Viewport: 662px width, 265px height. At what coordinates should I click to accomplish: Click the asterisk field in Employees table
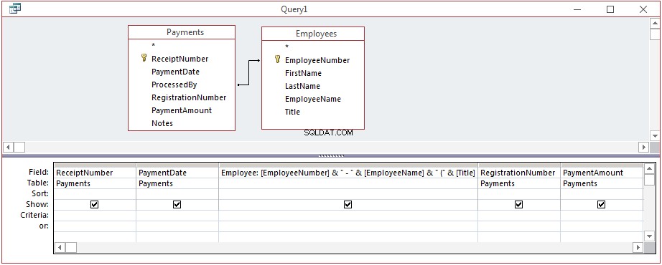click(x=287, y=47)
